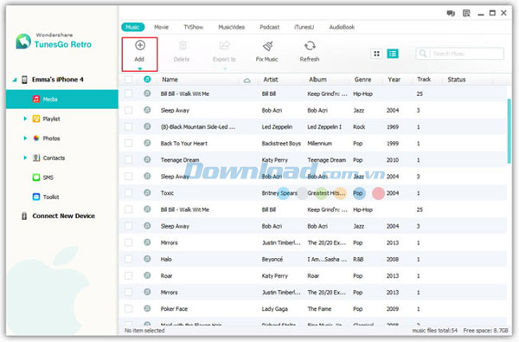Sort by the Artist column header
Image resolution: width=519 pixels, height=342 pixels.
271,80
